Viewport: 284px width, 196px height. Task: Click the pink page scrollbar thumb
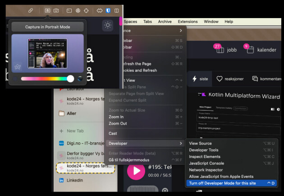(121, 21)
